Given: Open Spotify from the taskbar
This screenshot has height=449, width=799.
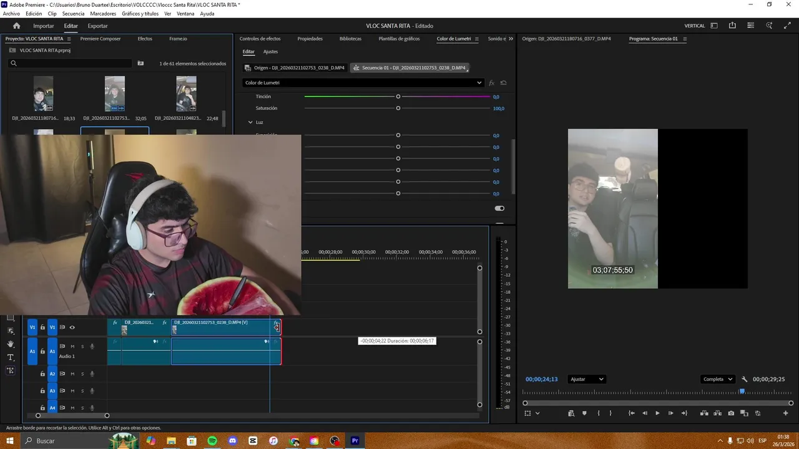Looking at the screenshot, I should tap(212, 441).
